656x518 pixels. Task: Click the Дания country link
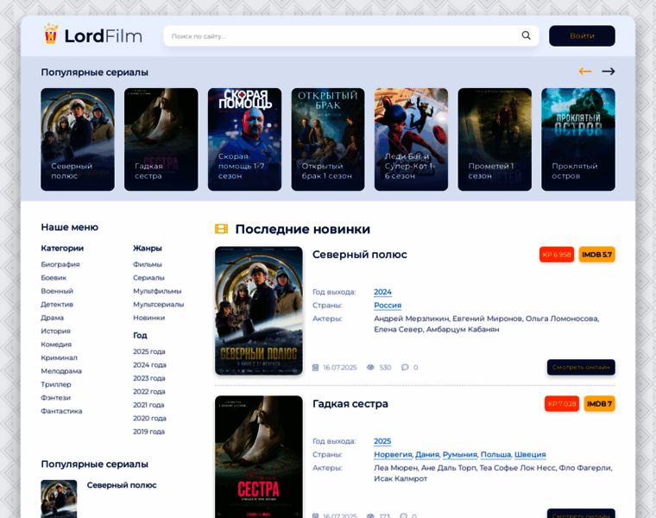[x=427, y=455]
